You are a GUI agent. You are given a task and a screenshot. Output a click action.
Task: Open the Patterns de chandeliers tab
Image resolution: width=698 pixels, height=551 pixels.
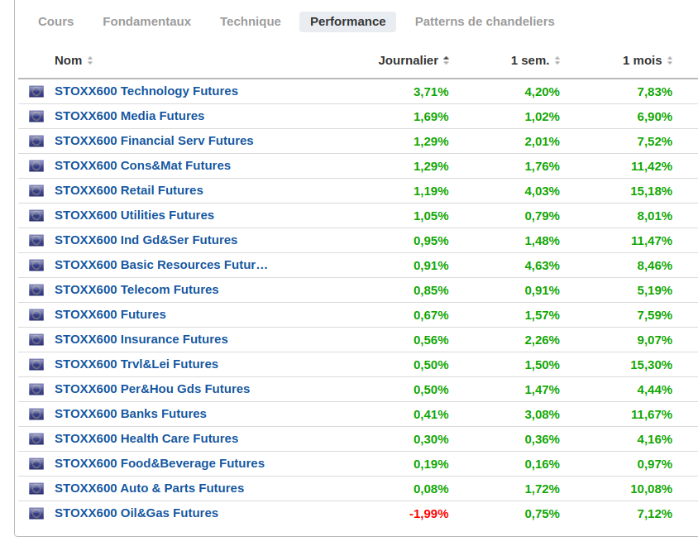[485, 22]
